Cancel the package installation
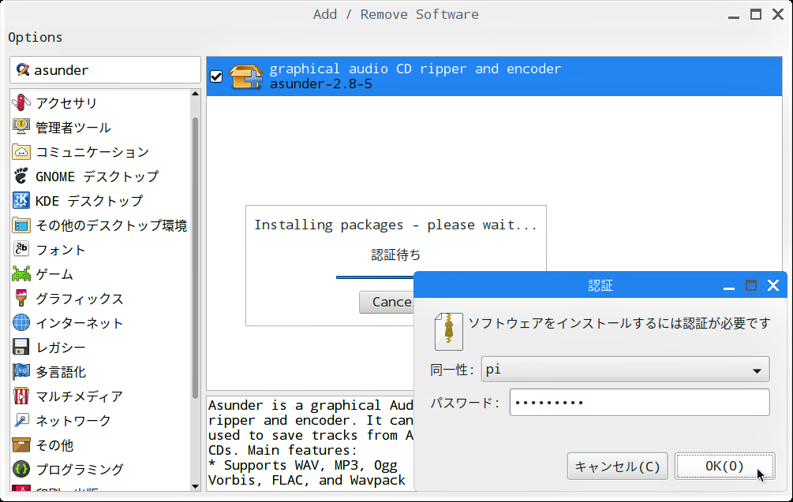 click(x=387, y=302)
